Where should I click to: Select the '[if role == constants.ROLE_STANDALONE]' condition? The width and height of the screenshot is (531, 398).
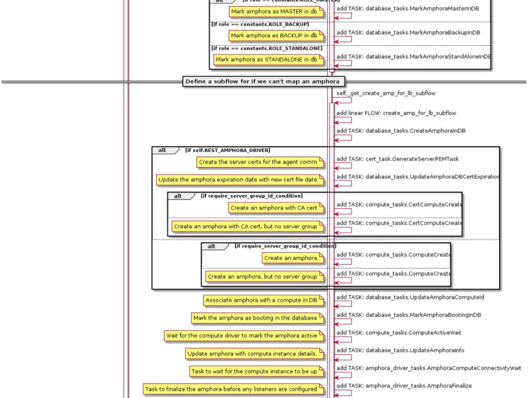[x=267, y=48]
